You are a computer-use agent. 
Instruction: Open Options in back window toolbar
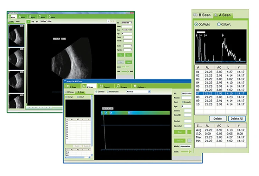click(x=51, y=16)
